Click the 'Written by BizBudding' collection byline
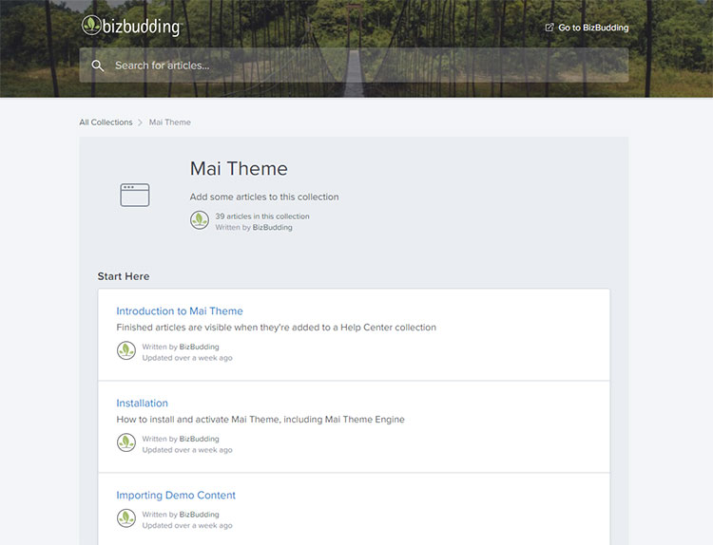This screenshot has width=713, height=545. (254, 227)
